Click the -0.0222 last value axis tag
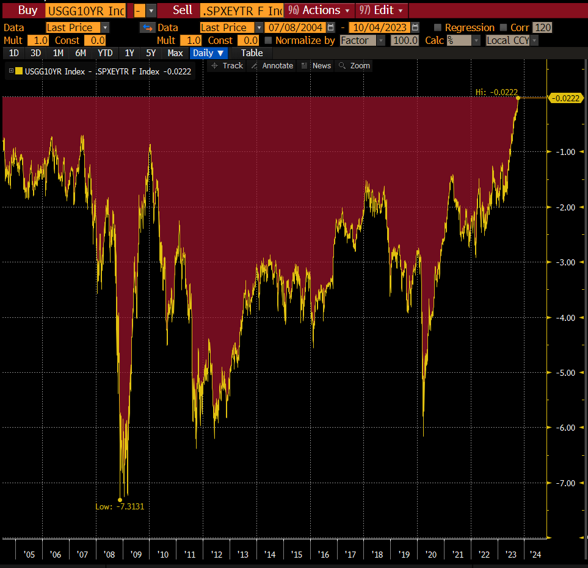 click(565, 99)
